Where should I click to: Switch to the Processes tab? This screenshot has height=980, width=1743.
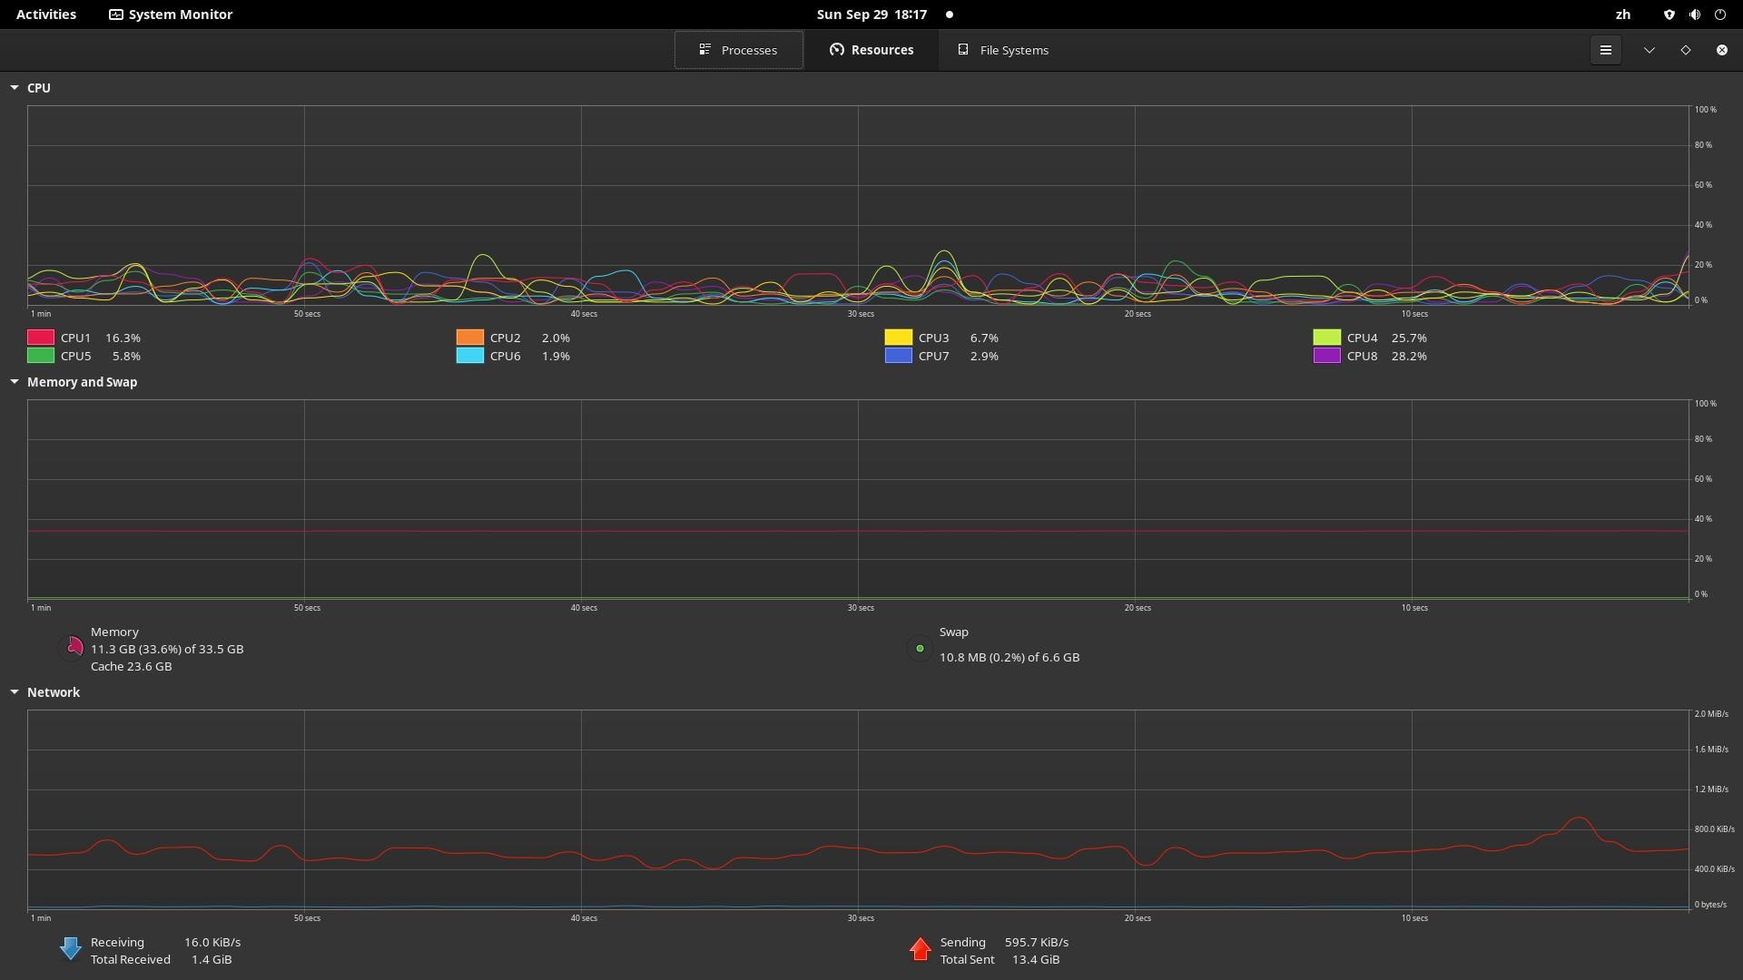(738, 50)
